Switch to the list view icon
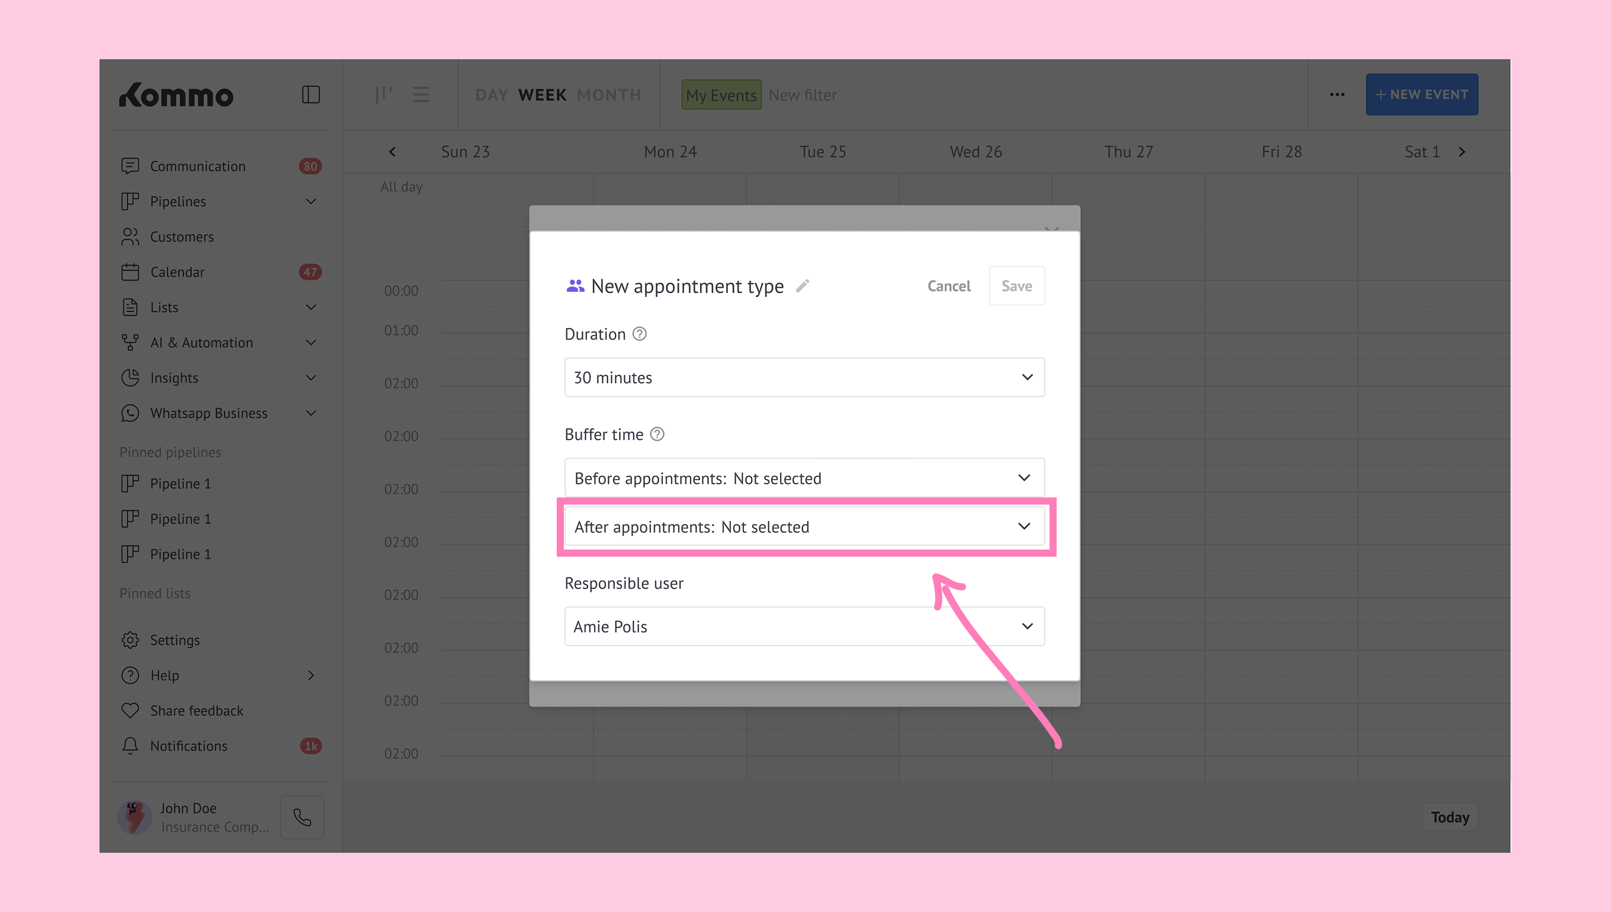Screen dimensions: 1611x912 (421, 95)
